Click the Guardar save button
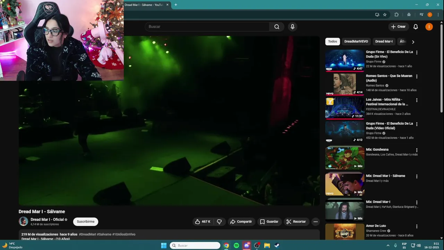Viewport: 444px width, 250px height. 269,222
